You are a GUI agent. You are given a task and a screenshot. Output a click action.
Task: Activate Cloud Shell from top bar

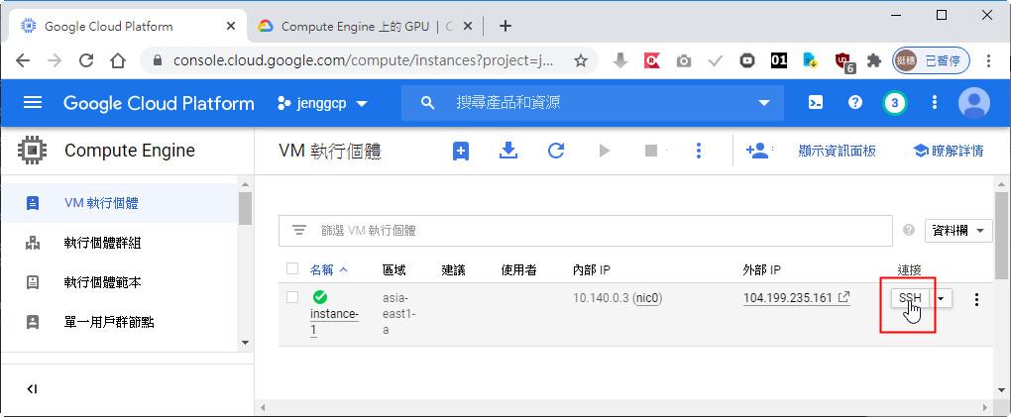pyautogui.click(x=816, y=102)
